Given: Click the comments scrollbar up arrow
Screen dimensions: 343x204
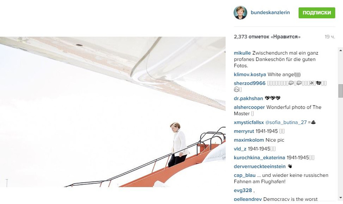Looking at the screenshot, I should click(341, 51).
